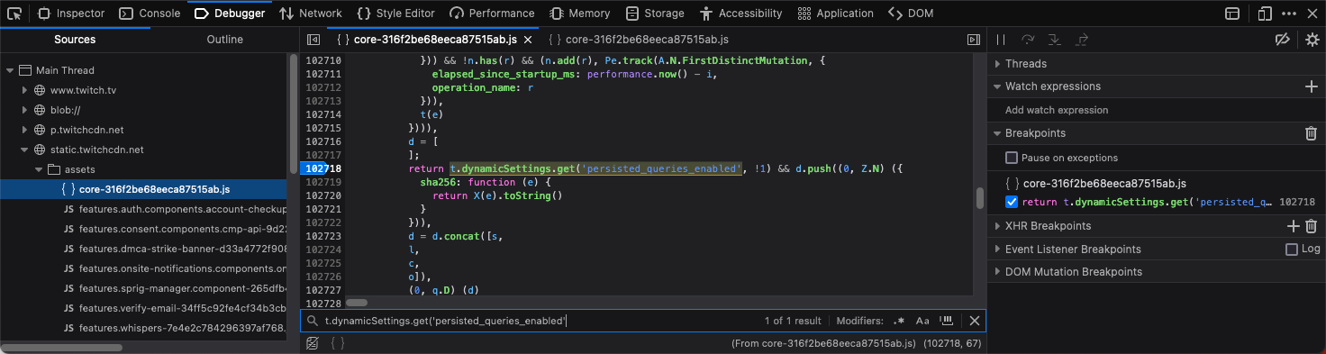Open the DOM tab
The width and height of the screenshot is (1326, 354).
click(x=911, y=14)
